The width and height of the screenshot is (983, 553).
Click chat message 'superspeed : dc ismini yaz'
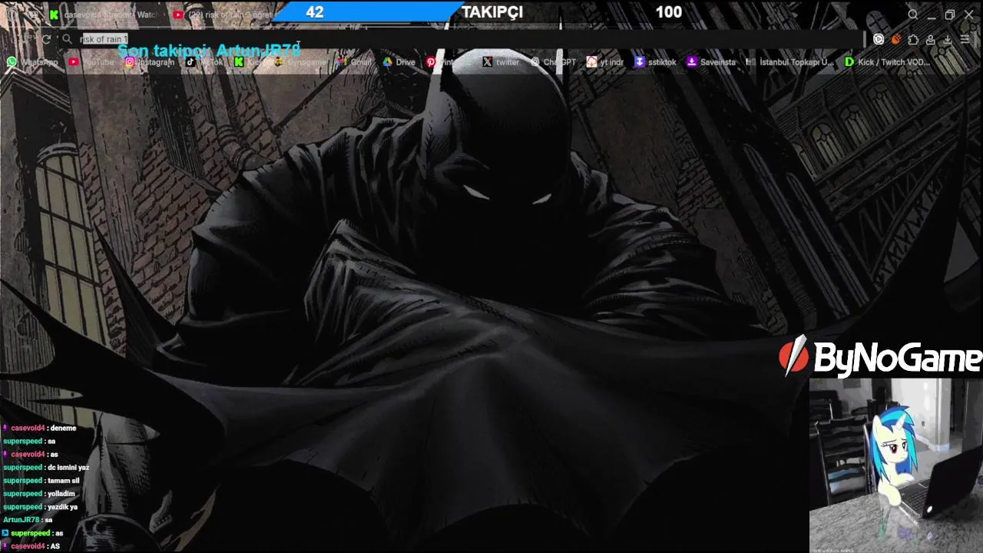click(x=46, y=467)
